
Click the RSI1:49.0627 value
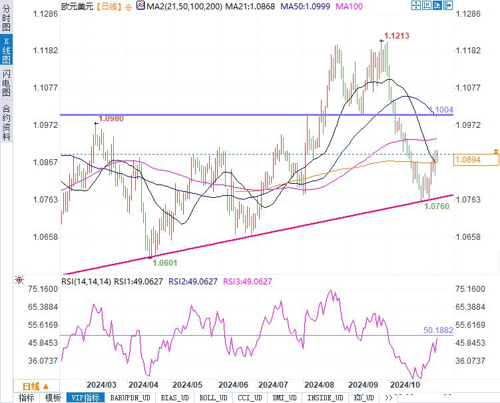[138, 281]
